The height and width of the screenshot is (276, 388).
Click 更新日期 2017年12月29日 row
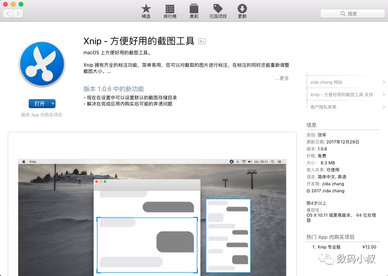333,142
